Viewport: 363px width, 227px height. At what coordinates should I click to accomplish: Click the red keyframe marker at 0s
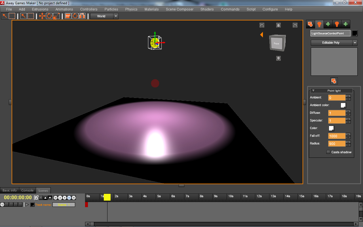tap(86, 204)
